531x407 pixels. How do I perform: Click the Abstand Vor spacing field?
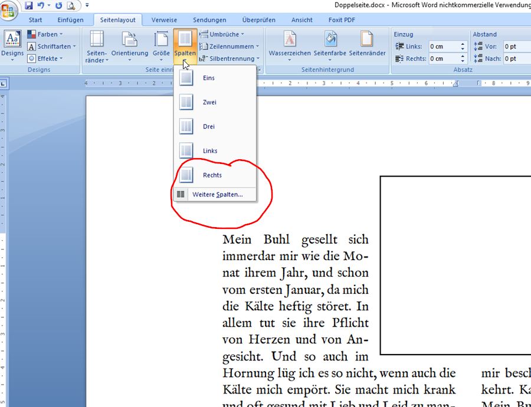click(516, 47)
